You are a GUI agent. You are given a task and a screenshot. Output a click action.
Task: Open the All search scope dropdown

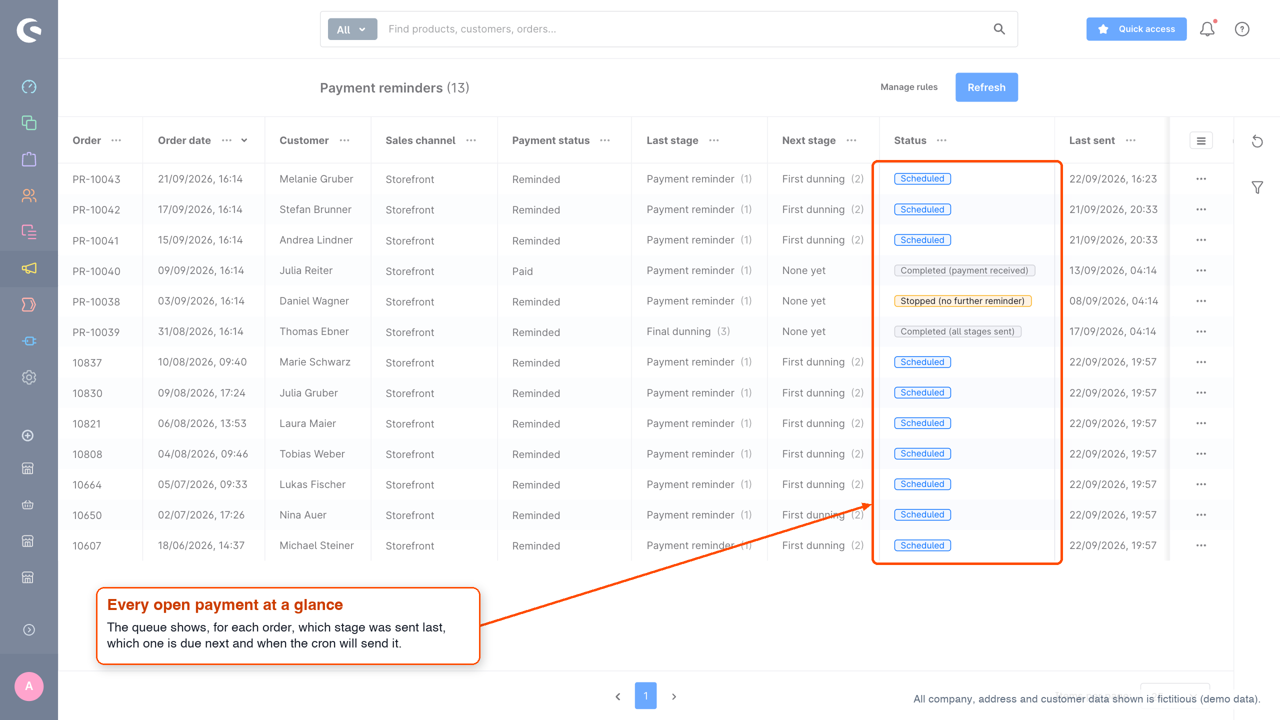pyautogui.click(x=352, y=29)
